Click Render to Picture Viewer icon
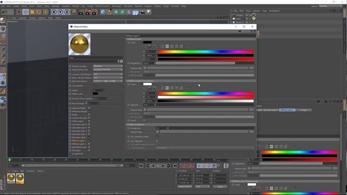This screenshot has height=195, width=347. tap(88, 12)
